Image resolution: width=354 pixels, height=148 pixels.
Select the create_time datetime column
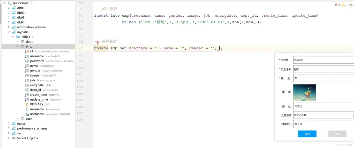(x=38, y=95)
